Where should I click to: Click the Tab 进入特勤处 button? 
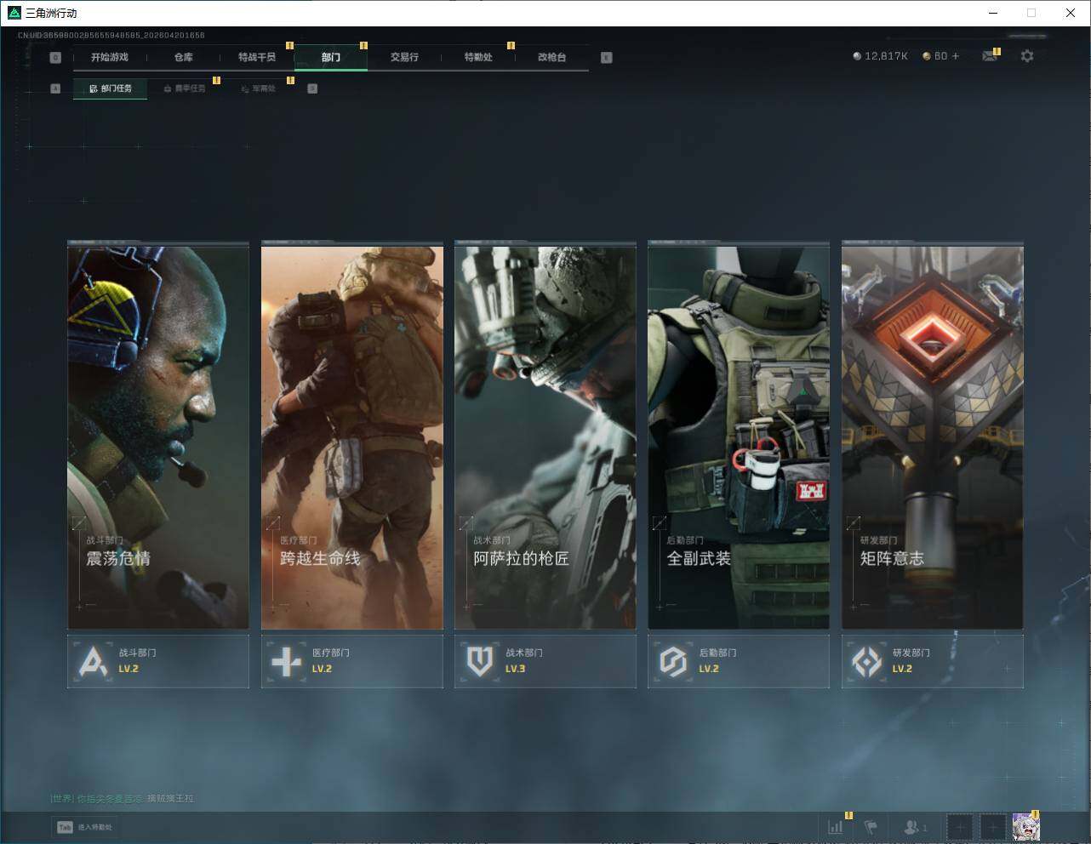click(x=84, y=827)
